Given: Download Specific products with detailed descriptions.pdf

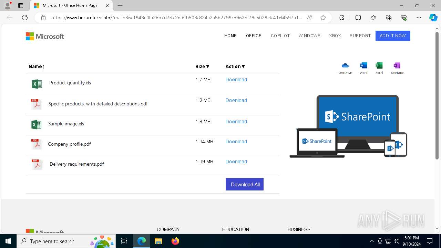Looking at the screenshot, I should pyautogui.click(x=236, y=100).
